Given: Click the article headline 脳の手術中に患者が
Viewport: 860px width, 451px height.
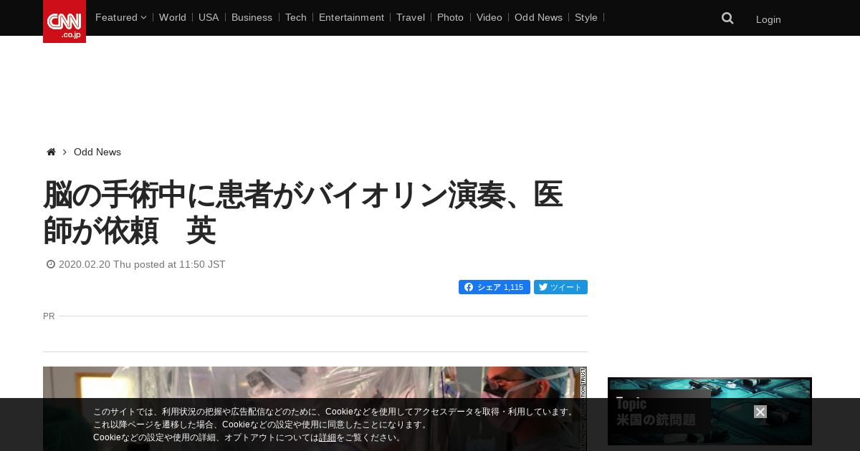Looking at the screenshot, I should [302, 213].
